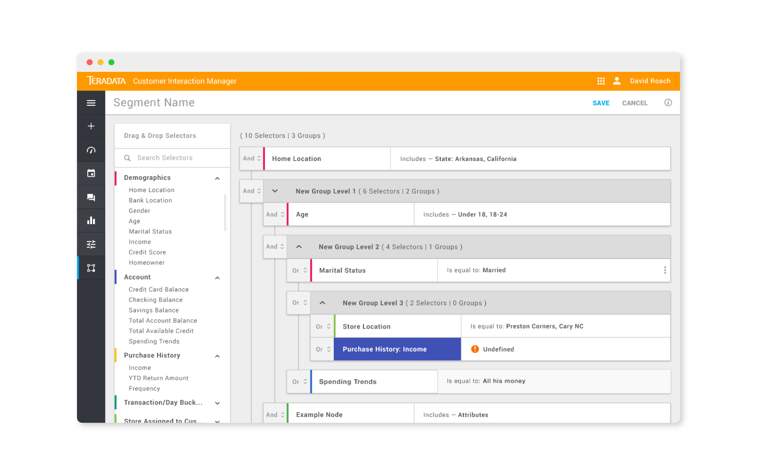Select Credit Score selector
Viewport: 757px width, 449px height.
point(147,252)
